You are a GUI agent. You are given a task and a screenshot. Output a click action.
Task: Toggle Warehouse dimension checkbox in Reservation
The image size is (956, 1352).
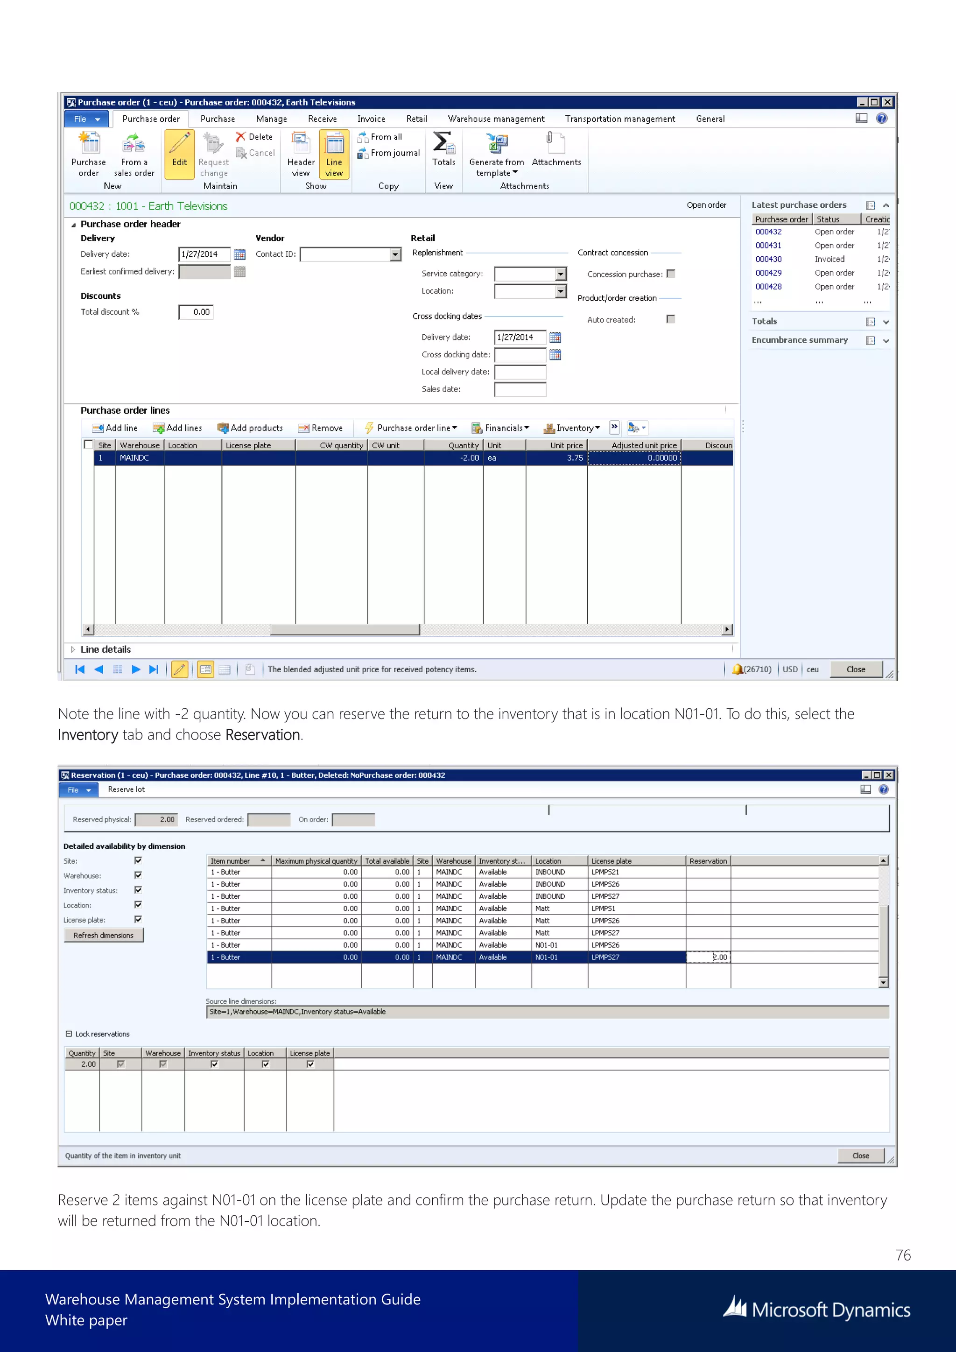138,876
